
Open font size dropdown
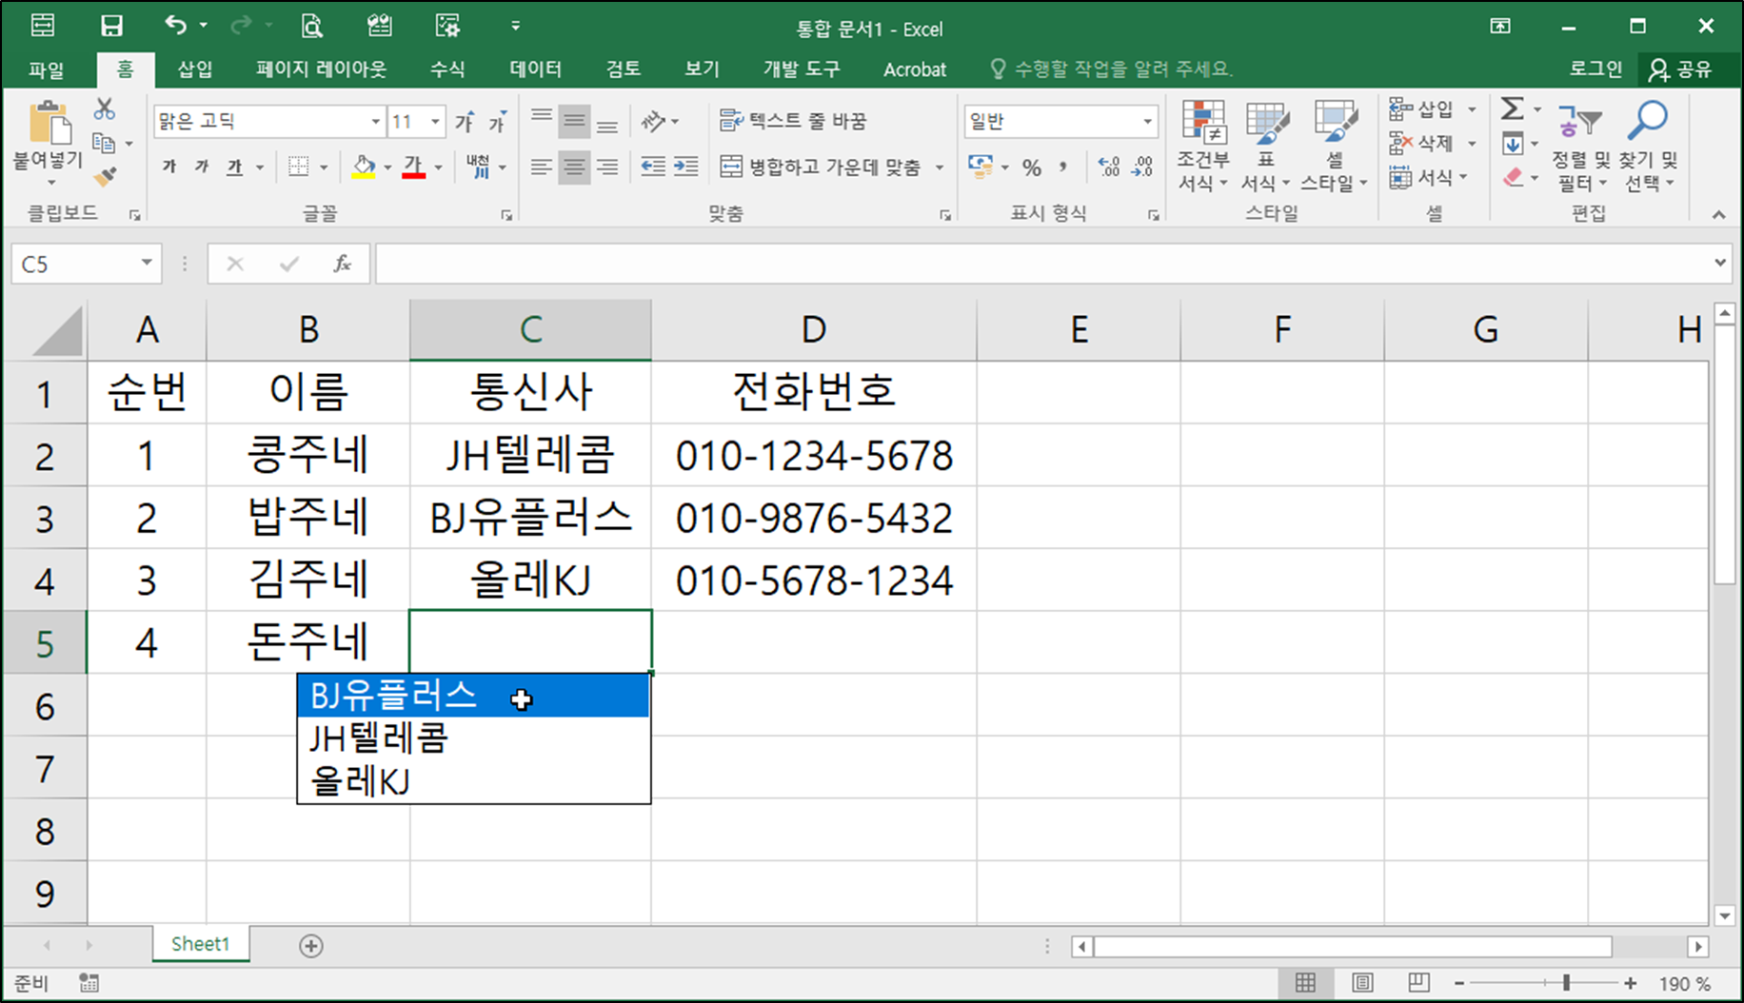[435, 121]
